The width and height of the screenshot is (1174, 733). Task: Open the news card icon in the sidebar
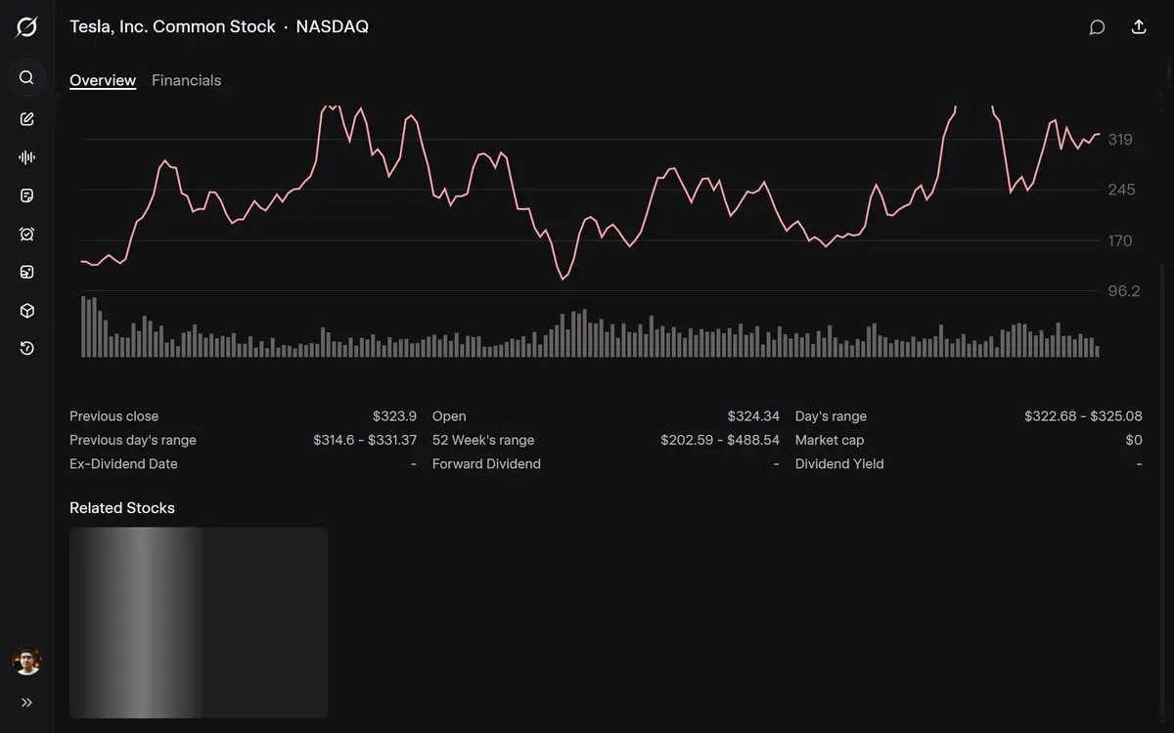tap(26, 272)
